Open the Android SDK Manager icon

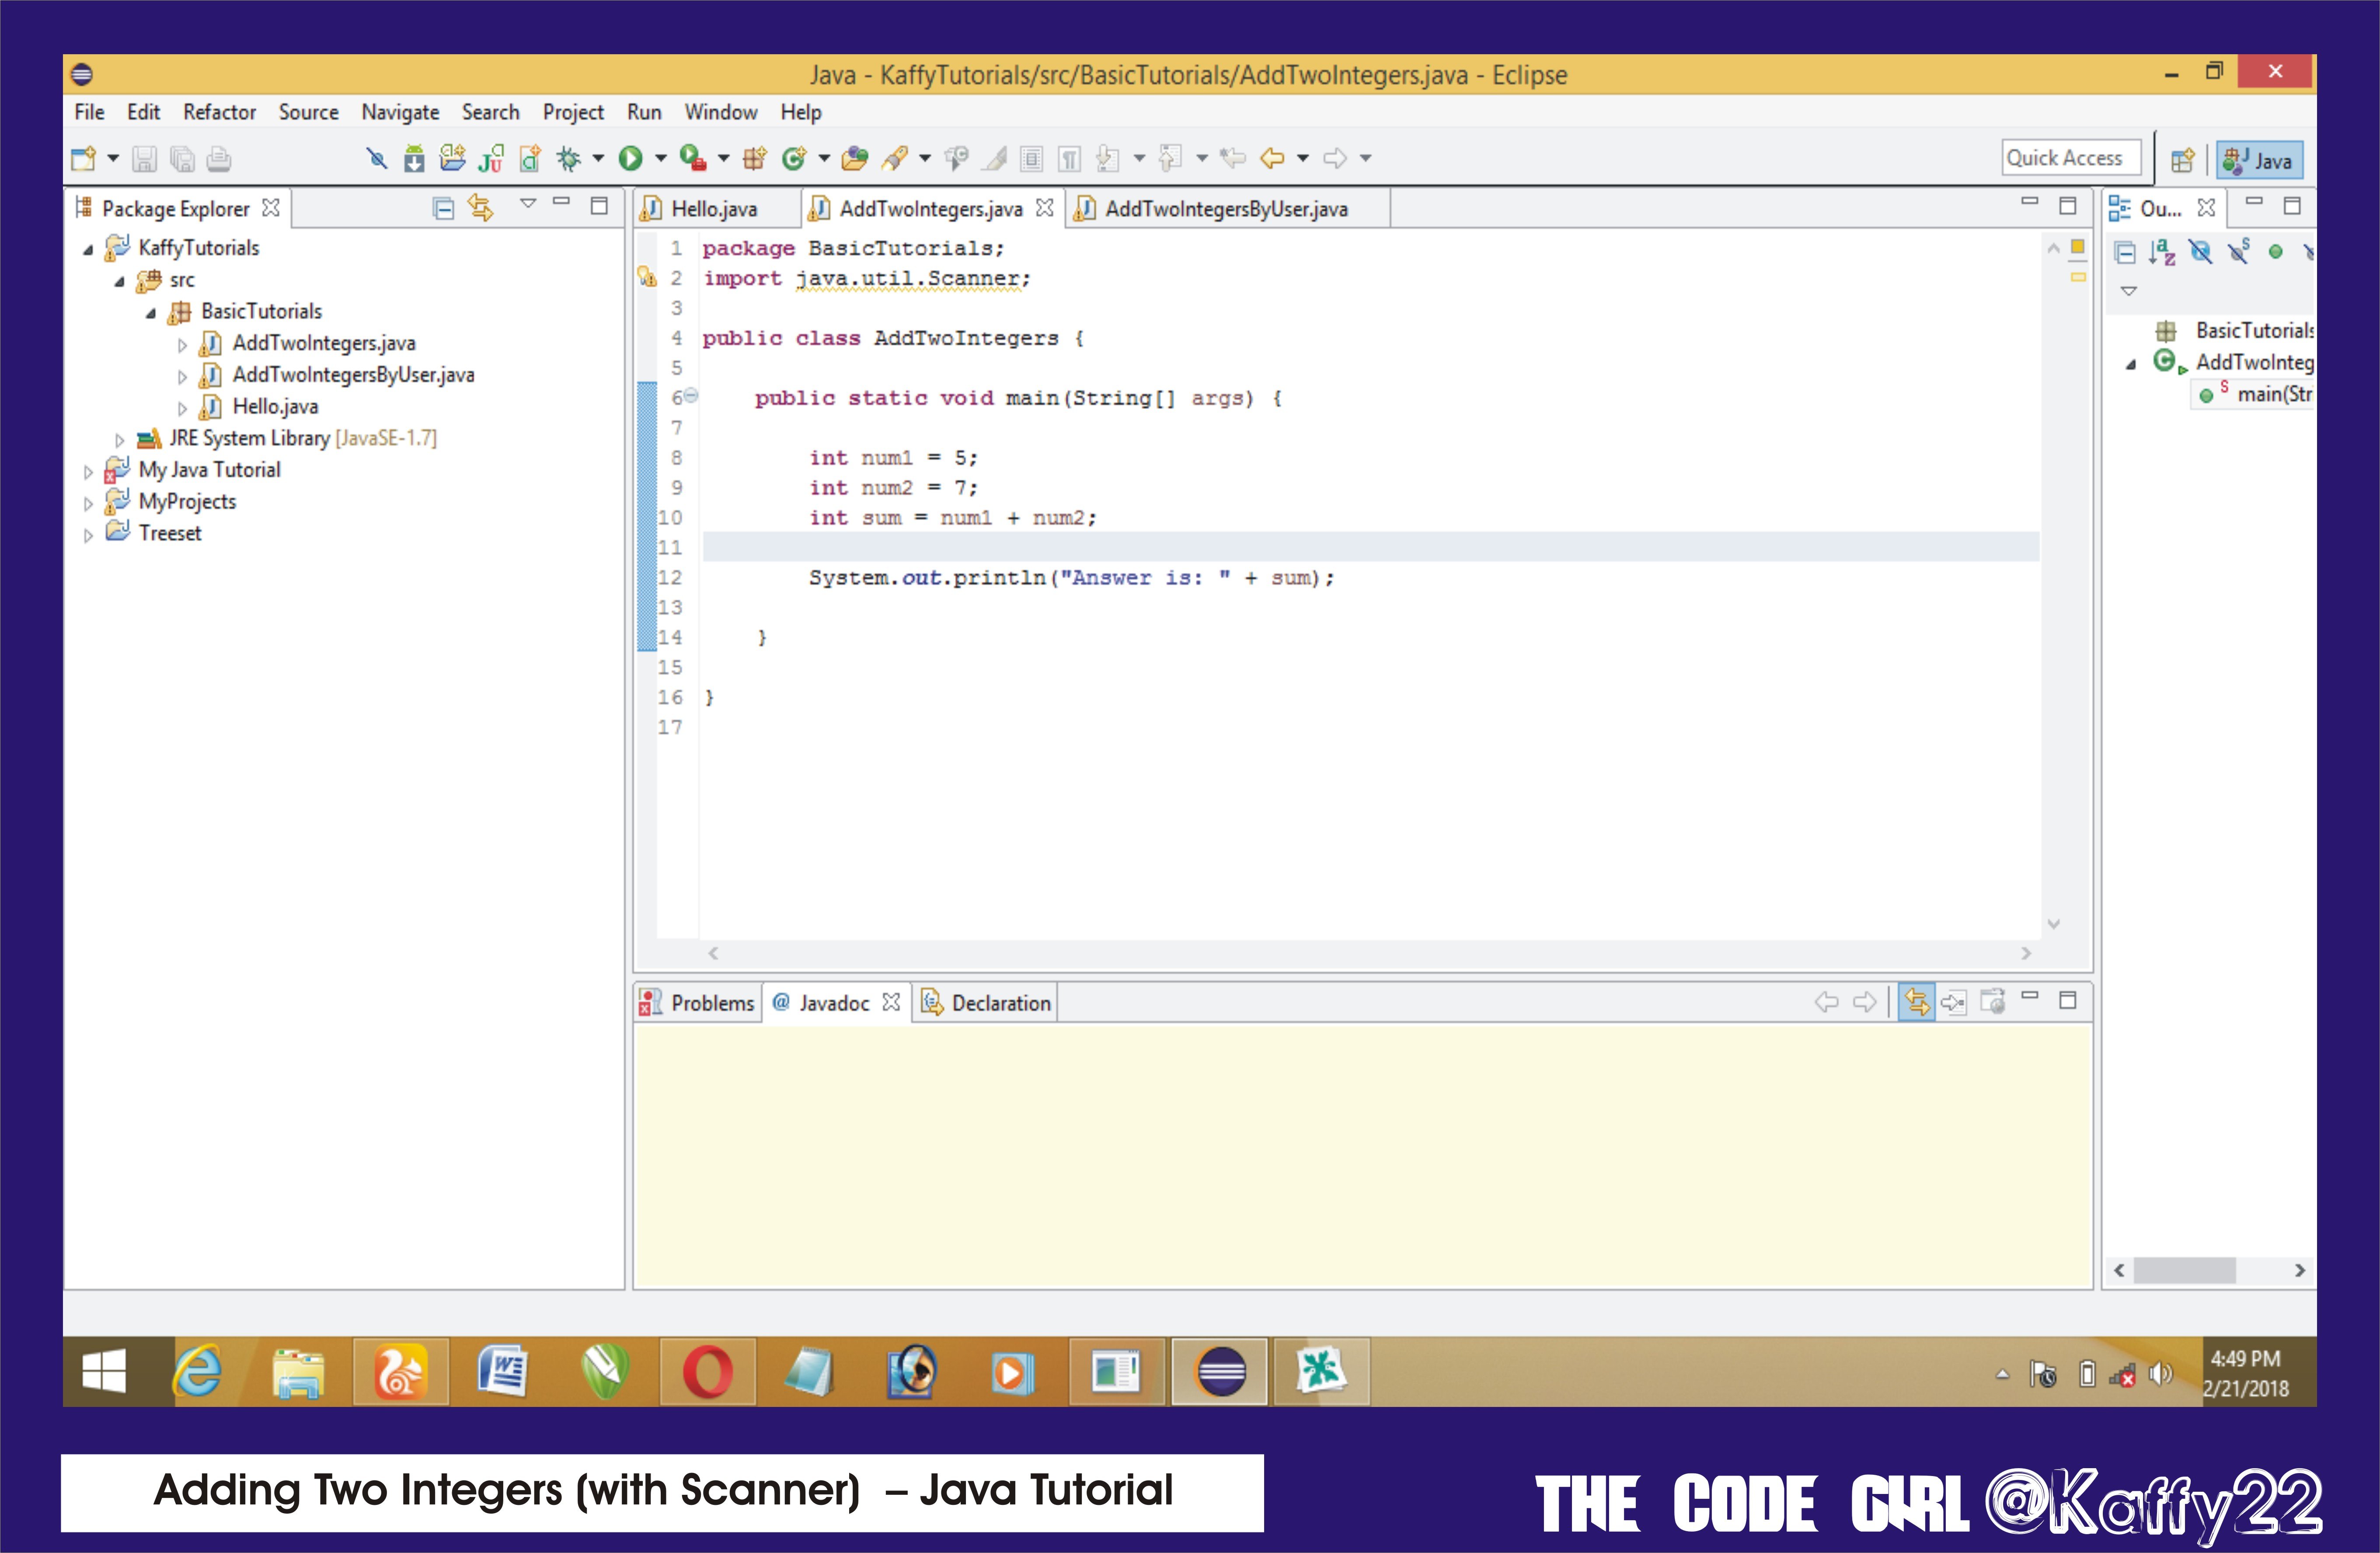[x=414, y=158]
